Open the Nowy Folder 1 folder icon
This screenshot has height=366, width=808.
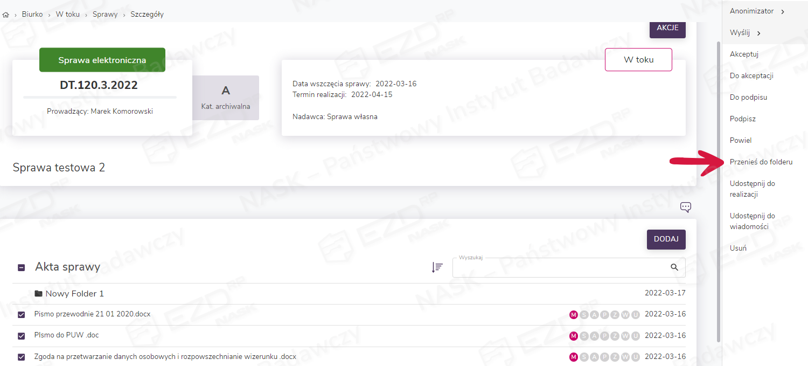coord(38,294)
